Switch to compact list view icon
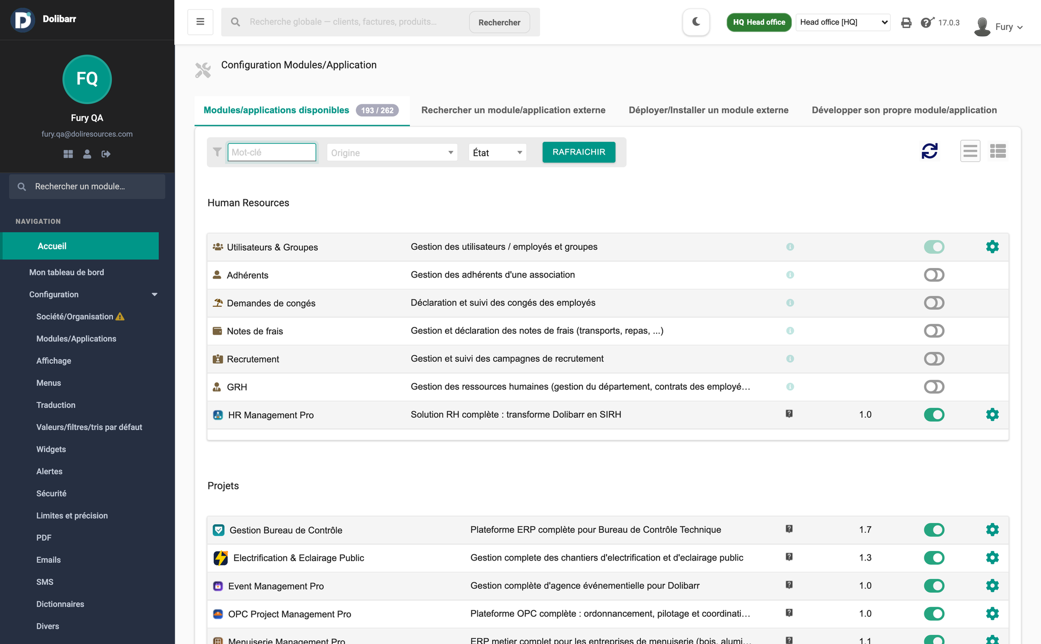This screenshot has height=644, width=1041. pos(970,151)
